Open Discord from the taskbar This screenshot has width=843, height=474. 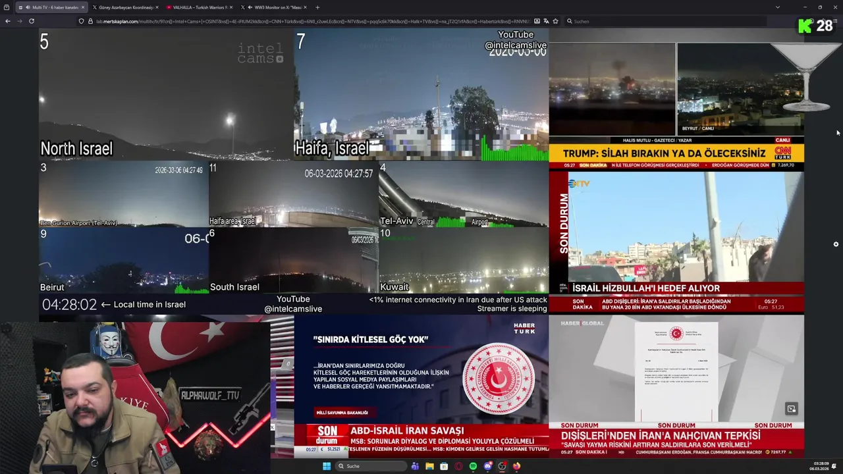click(487, 466)
